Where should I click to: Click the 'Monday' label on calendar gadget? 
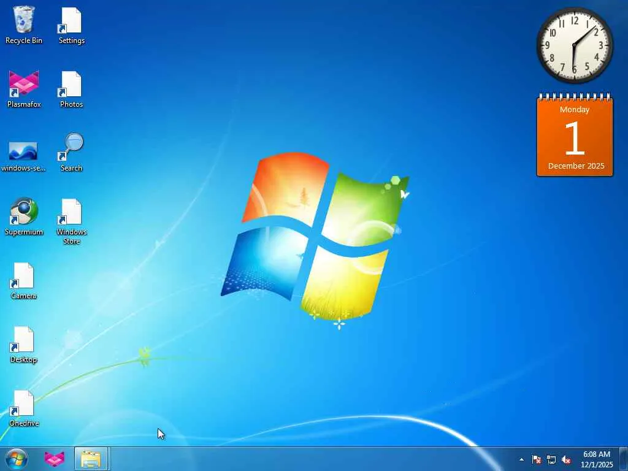click(x=575, y=109)
